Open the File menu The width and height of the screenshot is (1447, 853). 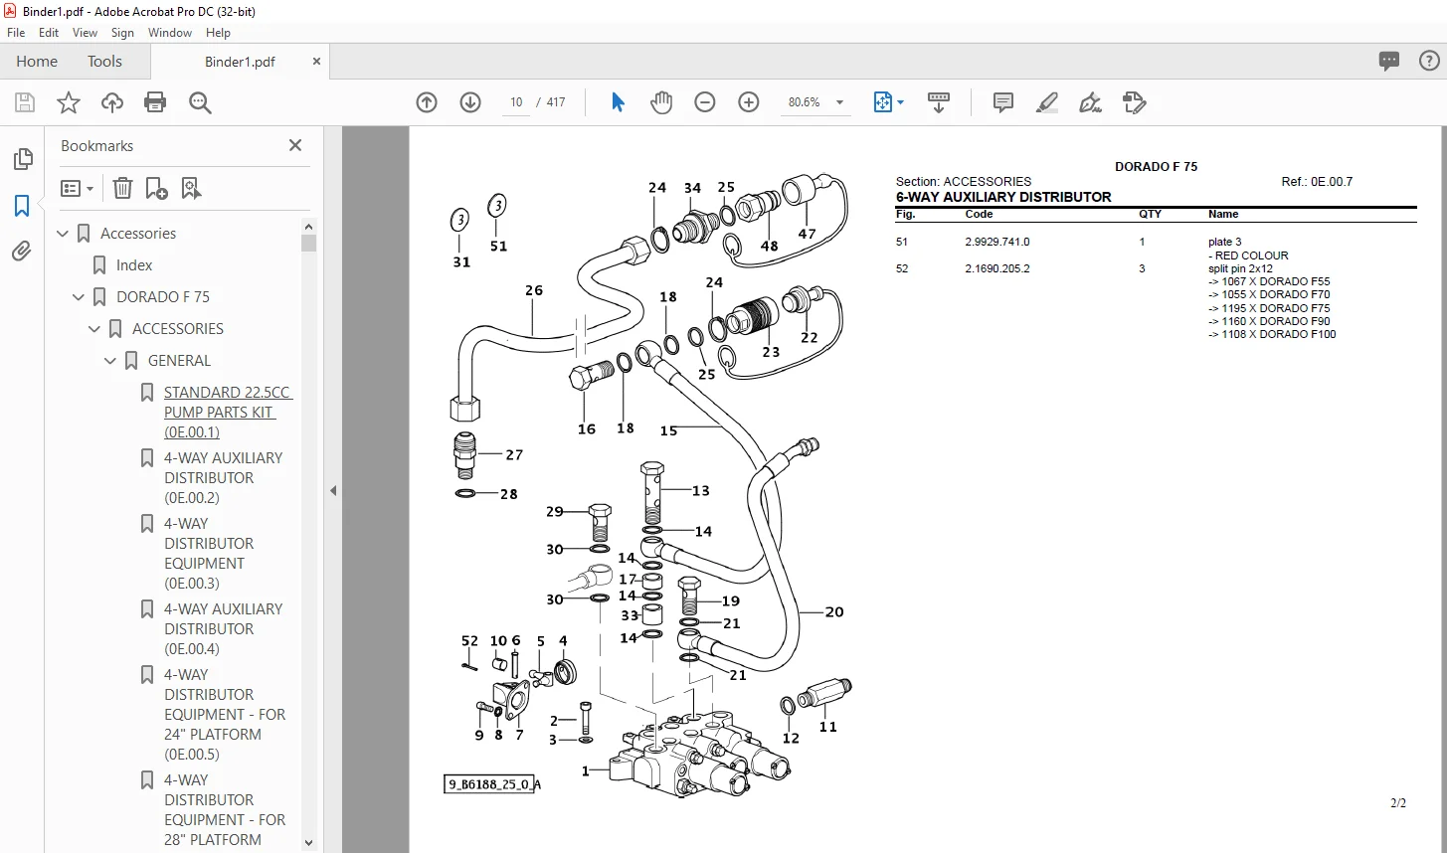[15, 33]
